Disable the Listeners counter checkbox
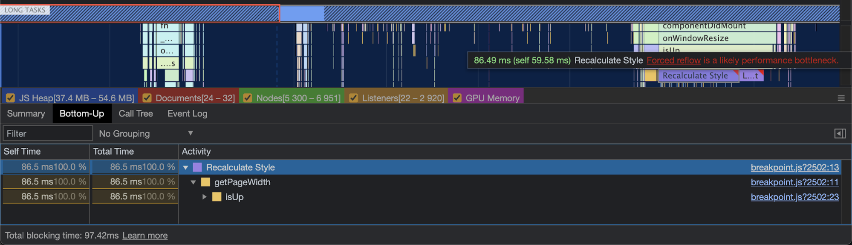The width and height of the screenshot is (852, 245). [353, 98]
